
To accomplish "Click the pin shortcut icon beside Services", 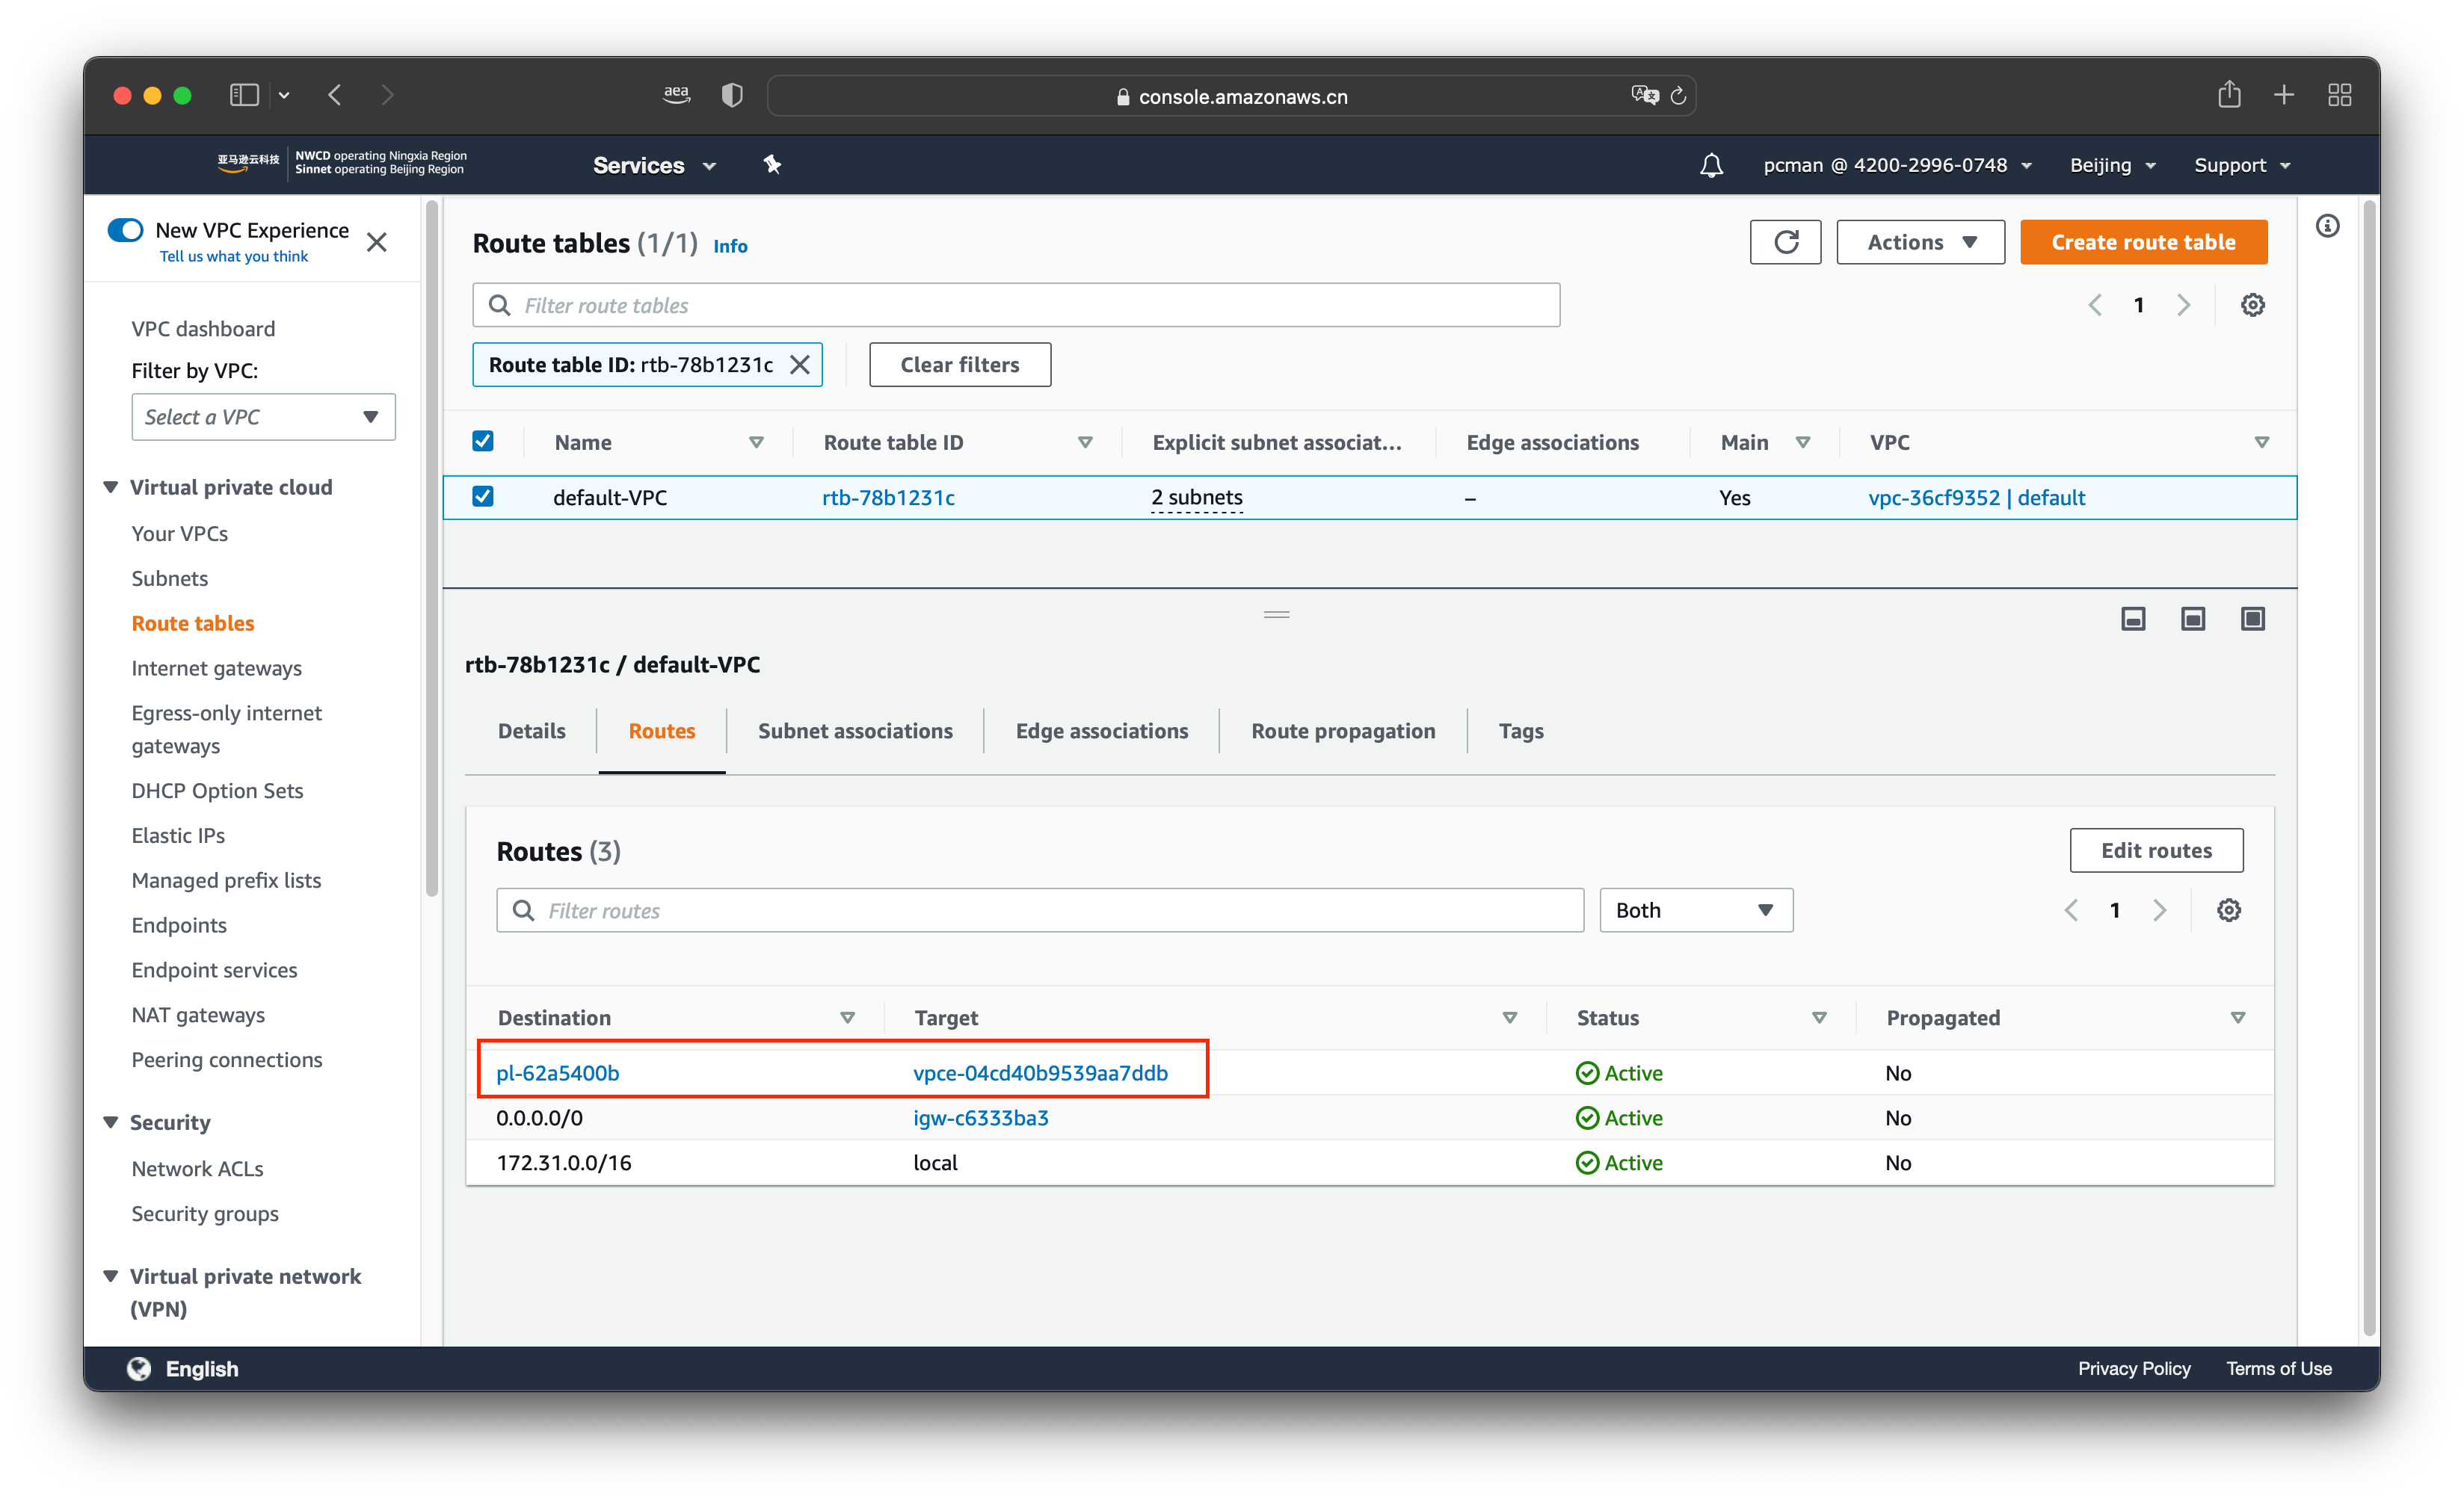I will click(772, 165).
